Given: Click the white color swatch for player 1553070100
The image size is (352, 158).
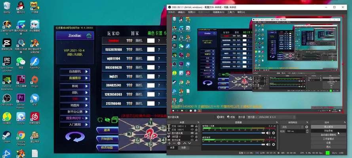Looking at the screenshot, I should click(x=151, y=49).
